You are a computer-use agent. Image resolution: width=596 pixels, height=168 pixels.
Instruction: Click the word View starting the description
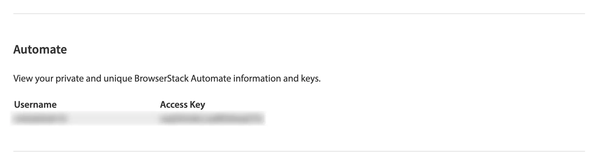pos(23,79)
